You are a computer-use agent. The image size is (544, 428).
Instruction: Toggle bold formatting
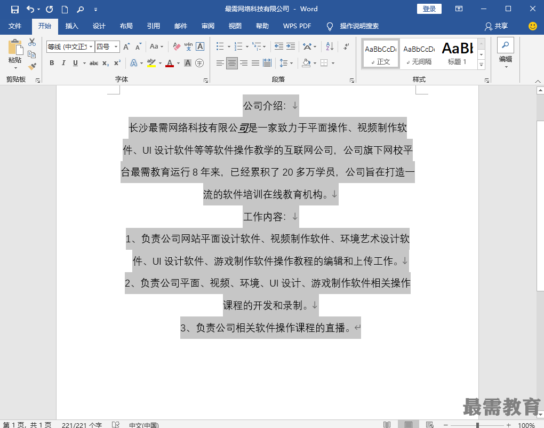coord(52,63)
